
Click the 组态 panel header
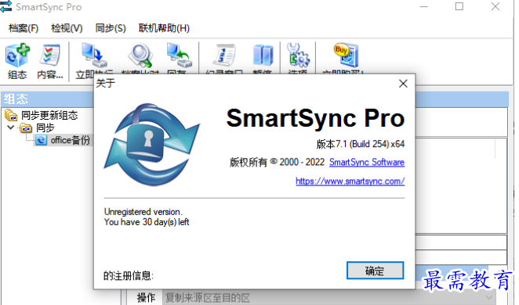pyautogui.click(x=47, y=99)
